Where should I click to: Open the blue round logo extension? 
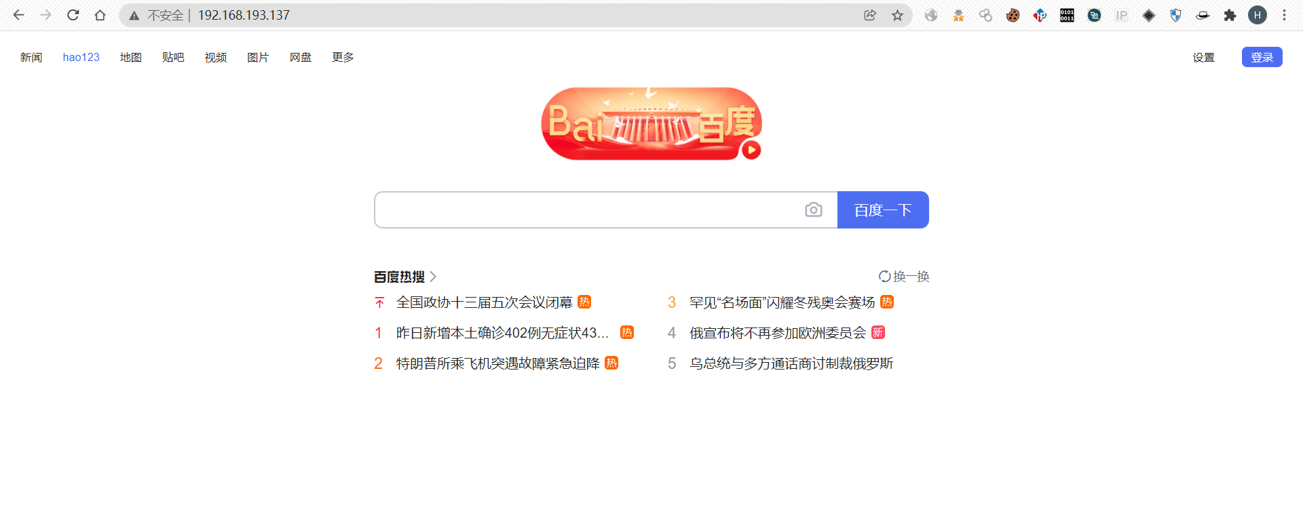click(1094, 15)
